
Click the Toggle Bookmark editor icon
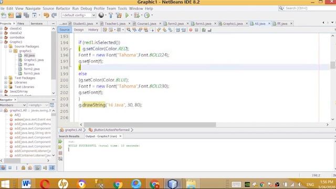click(170, 30)
